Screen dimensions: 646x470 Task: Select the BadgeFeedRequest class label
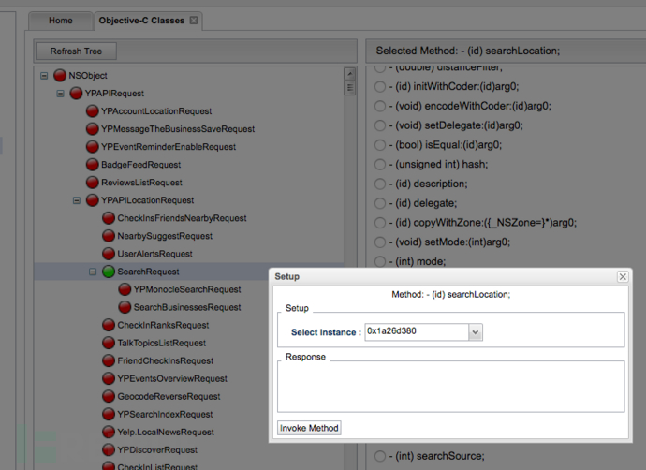140,165
